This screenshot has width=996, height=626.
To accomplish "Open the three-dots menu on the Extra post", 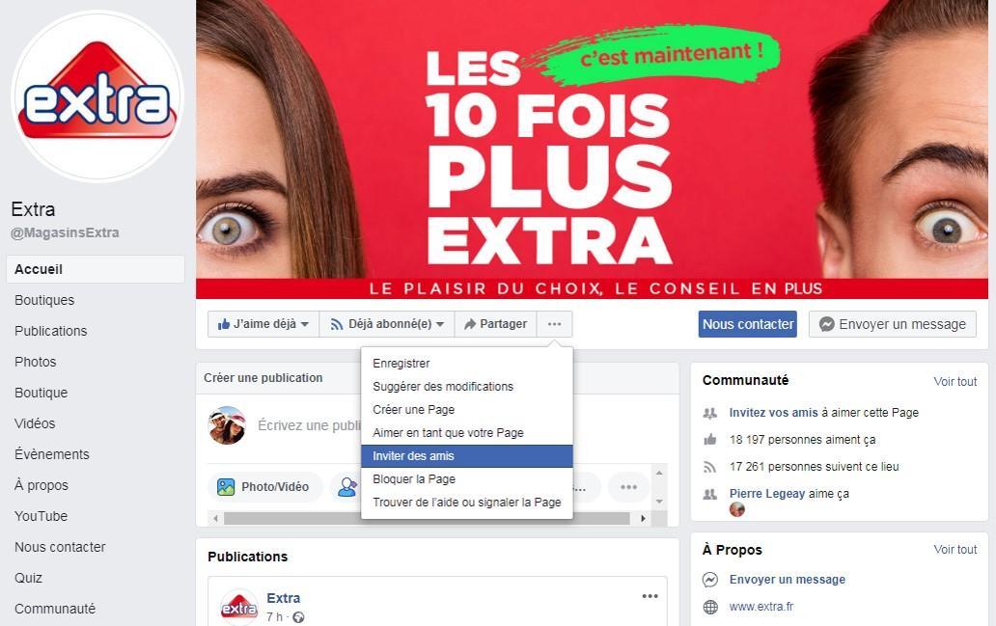I will coord(650,596).
